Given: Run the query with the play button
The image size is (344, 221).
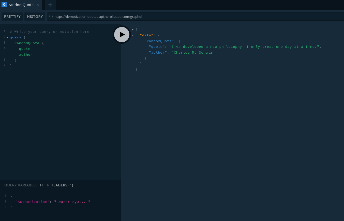Looking at the screenshot, I should [122, 35].
